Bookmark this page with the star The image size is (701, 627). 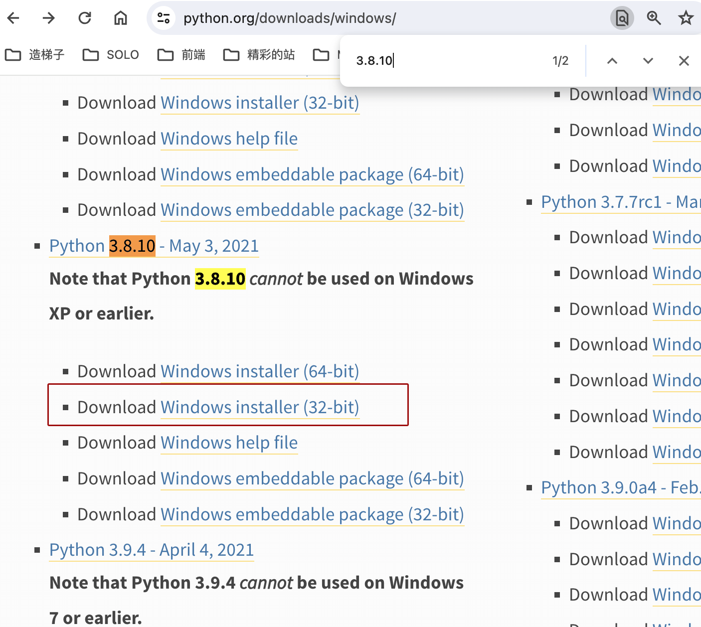(686, 18)
